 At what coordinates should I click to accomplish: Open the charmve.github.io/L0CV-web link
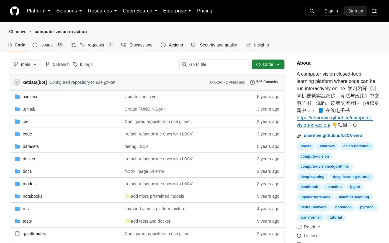coord(333,136)
